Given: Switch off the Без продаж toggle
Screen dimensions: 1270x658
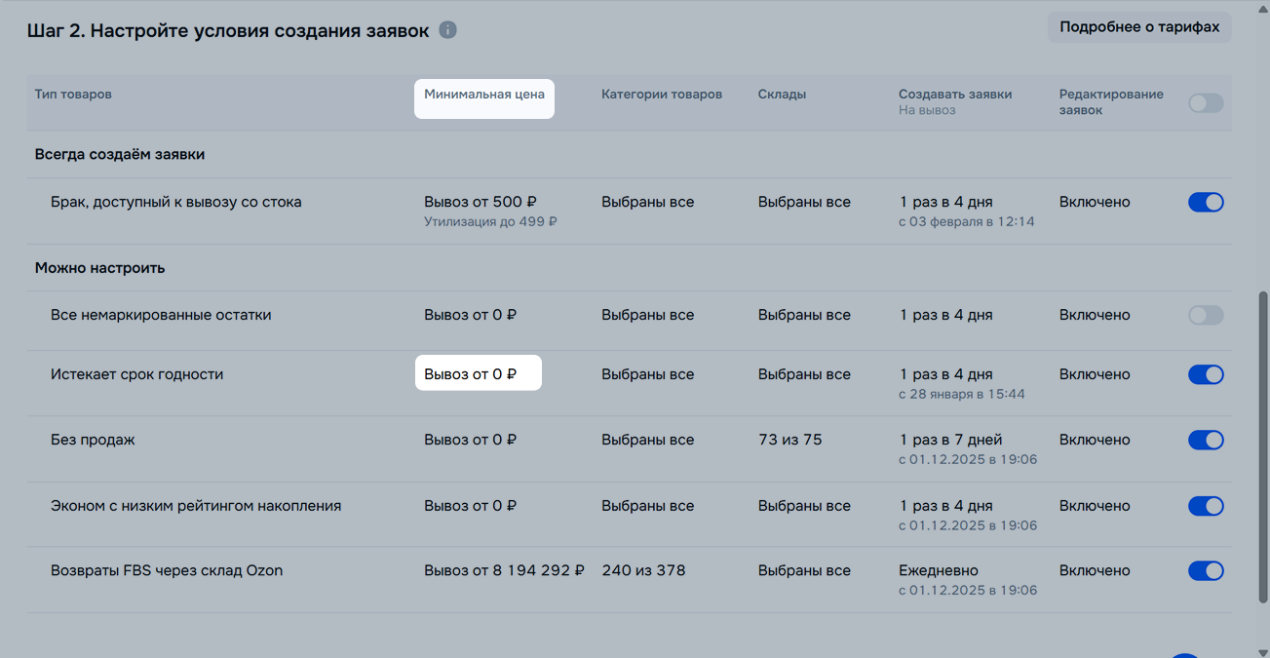Looking at the screenshot, I should (1206, 440).
